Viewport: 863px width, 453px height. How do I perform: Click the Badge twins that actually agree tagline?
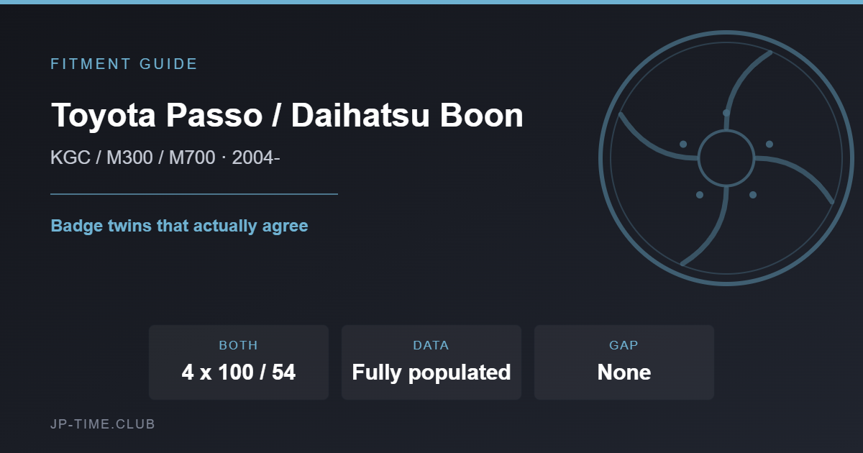179,226
